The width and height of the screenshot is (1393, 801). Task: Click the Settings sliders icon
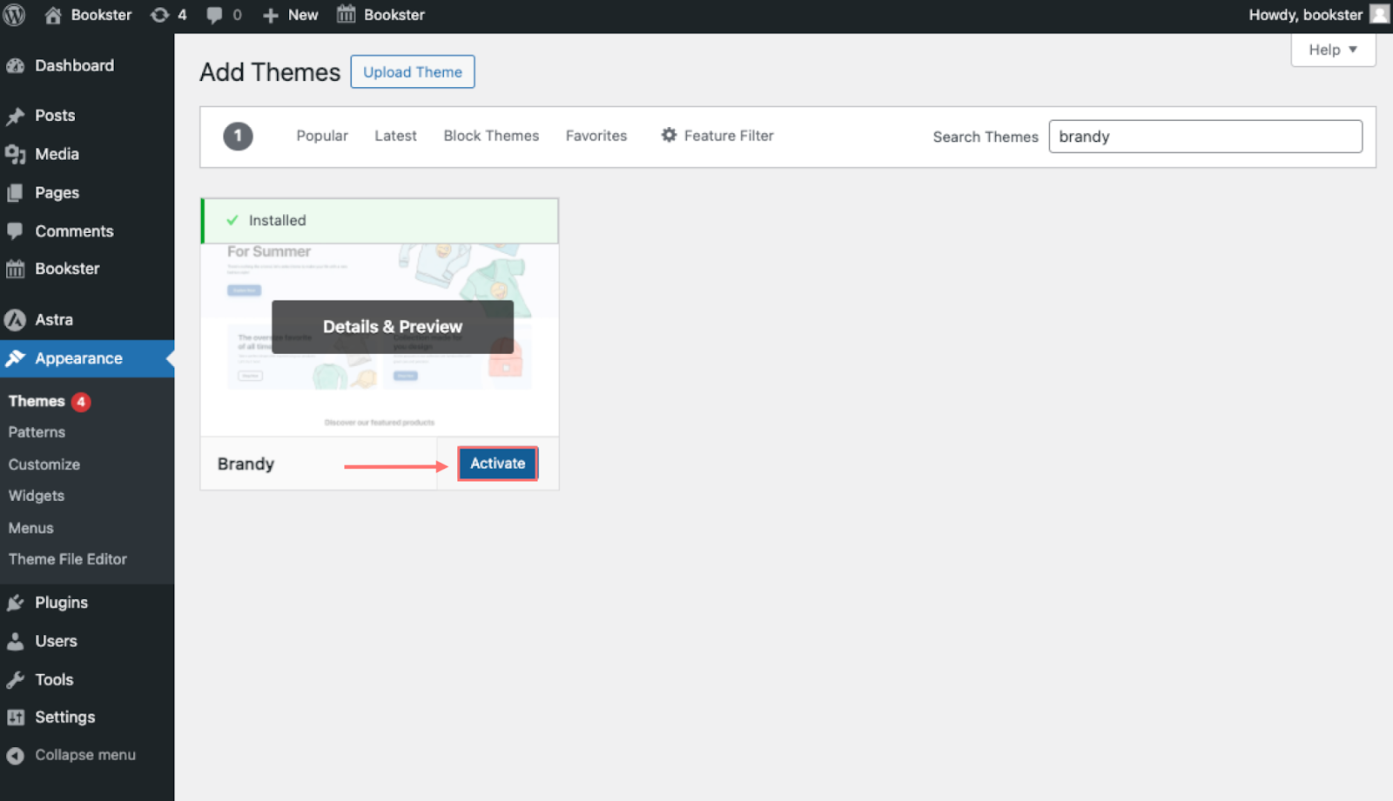(15, 718)
